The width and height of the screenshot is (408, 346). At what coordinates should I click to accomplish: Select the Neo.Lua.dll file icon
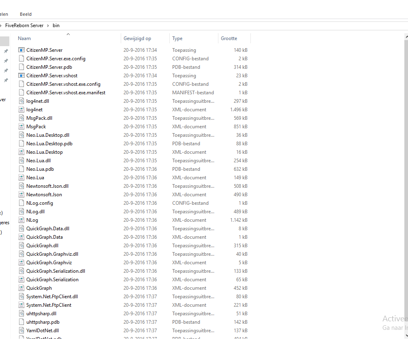coord(21,160)
